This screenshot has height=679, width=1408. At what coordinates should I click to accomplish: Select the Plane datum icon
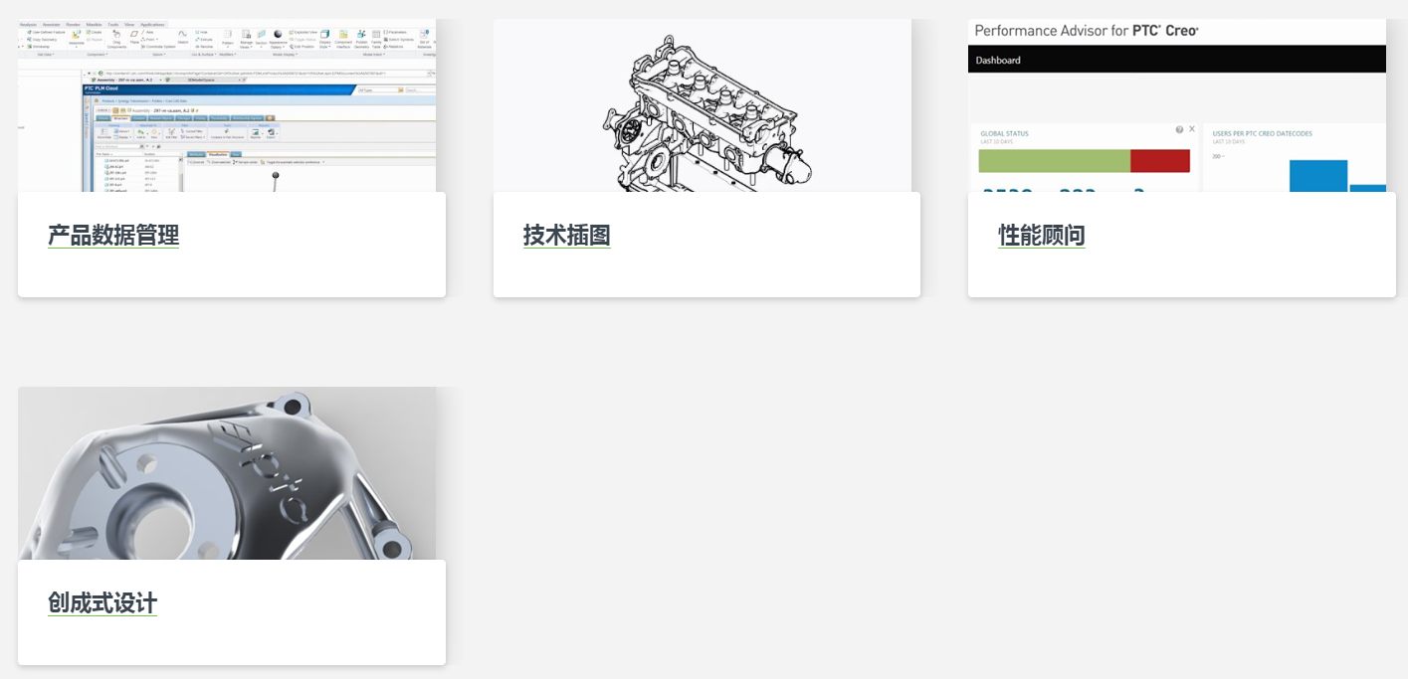134,35
